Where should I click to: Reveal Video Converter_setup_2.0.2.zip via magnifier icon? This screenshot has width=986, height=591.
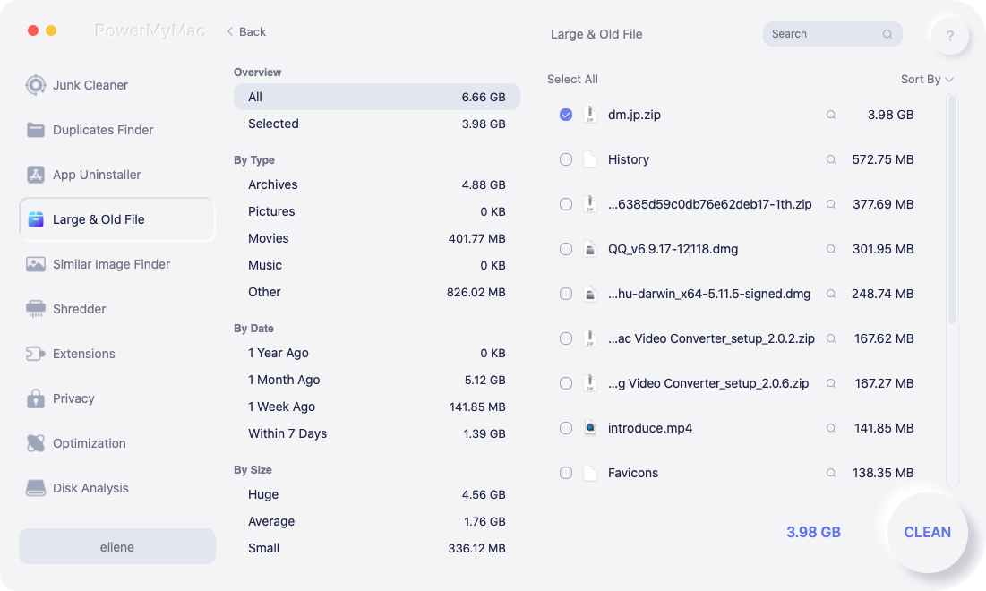831,338
